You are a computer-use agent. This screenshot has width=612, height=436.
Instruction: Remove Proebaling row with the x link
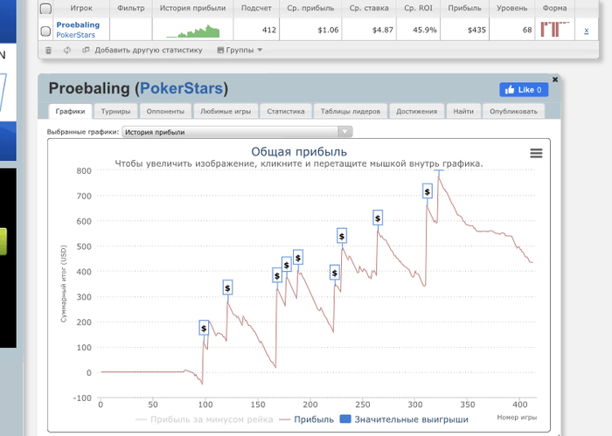587,31
